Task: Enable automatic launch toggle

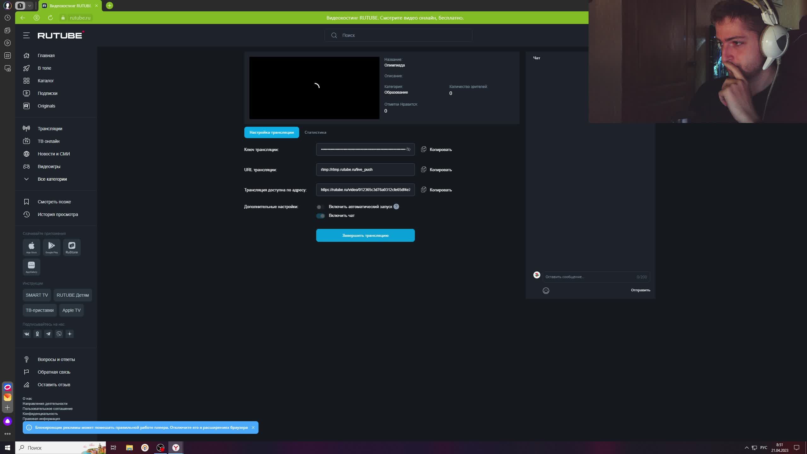Action: (320, 207)
